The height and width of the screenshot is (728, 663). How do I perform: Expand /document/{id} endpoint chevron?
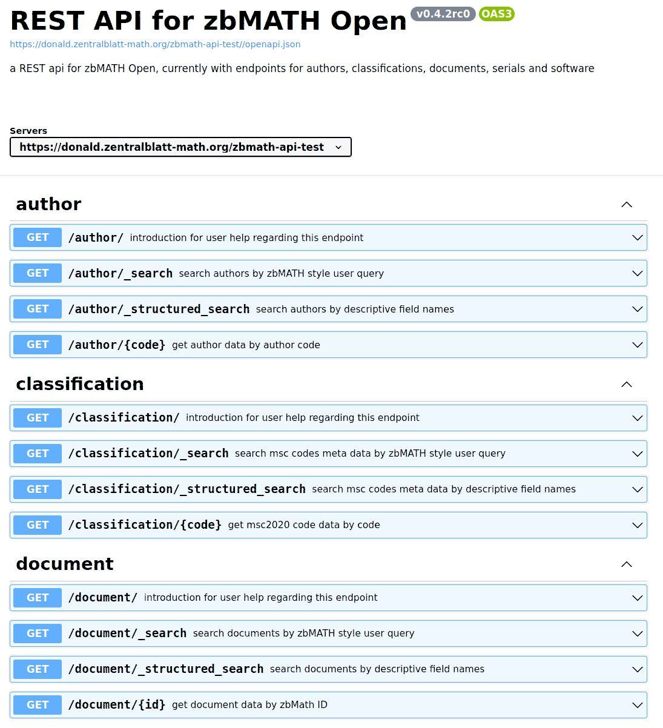point(637,704)
